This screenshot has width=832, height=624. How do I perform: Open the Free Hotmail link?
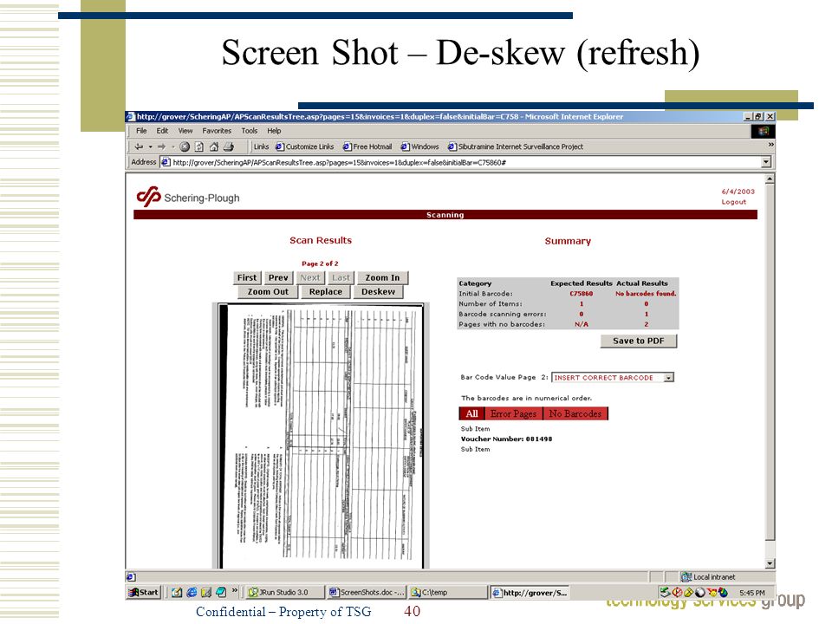(x=367, y=147)
